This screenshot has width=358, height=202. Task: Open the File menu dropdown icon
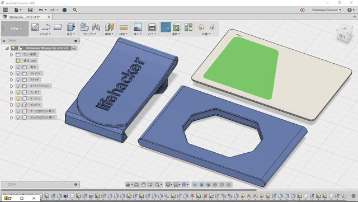tap(18, 10)
